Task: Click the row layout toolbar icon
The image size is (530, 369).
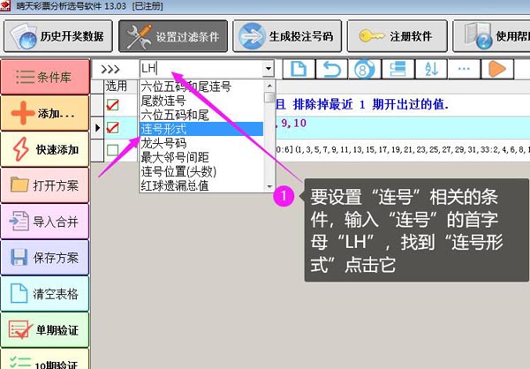Action: pos(397,69)
